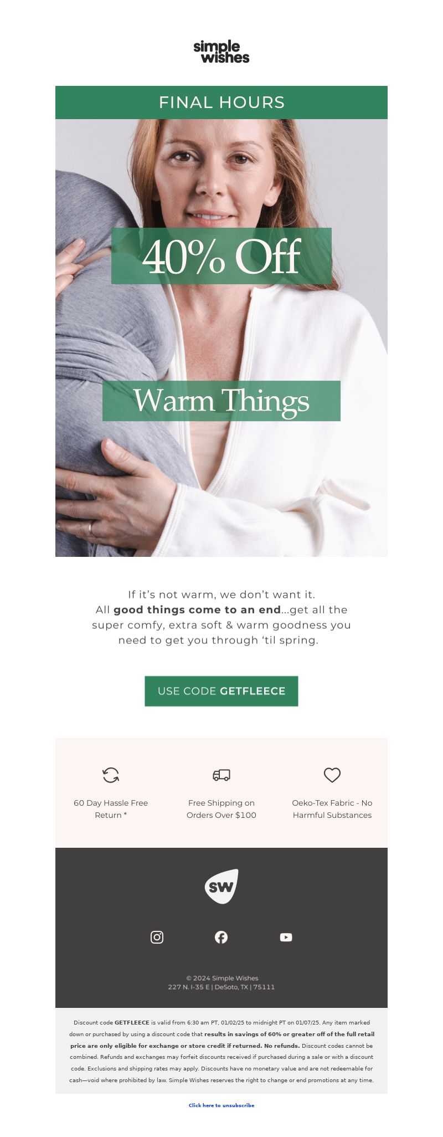This screenshot has width=443, height=1137.
Task: Click here to unsubscribe link
Action: (221, 1105)
